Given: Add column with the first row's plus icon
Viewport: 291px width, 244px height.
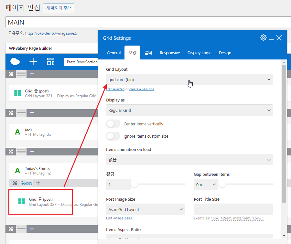Looking at the screenshot, I should pos(32,74).
